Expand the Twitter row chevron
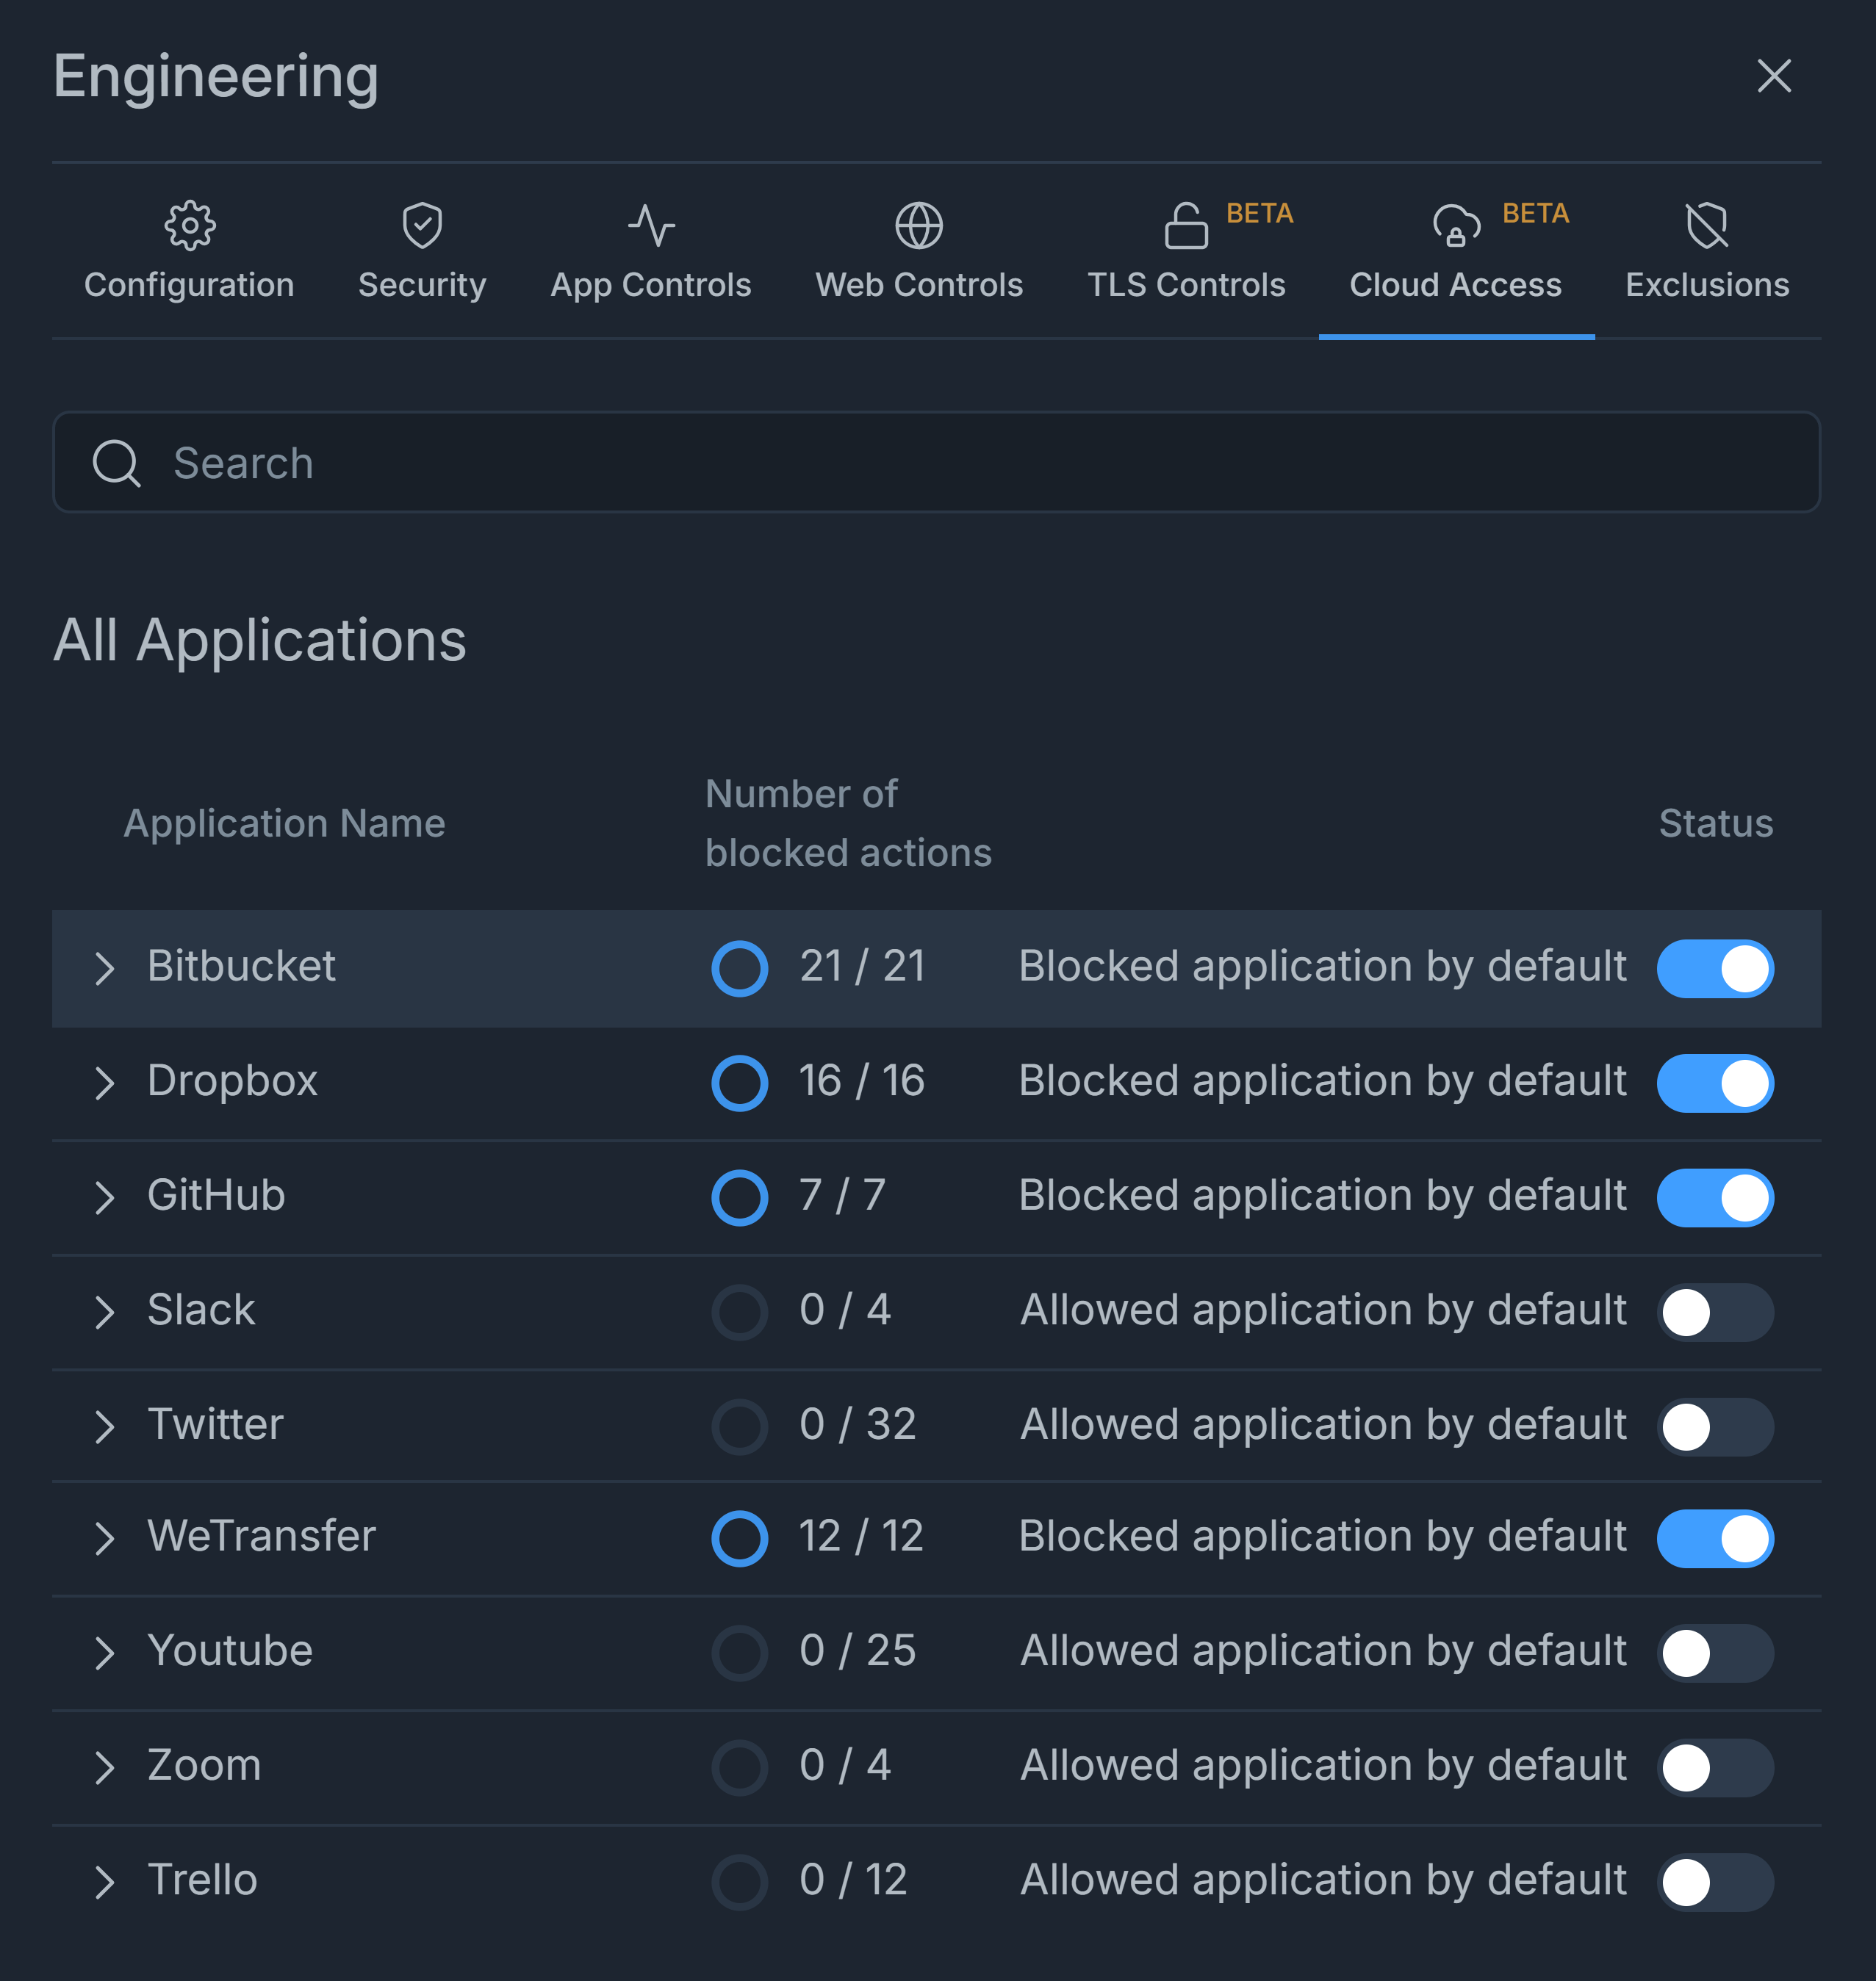The width and height of the screenshot is (1876, 1981). [x=105, y=1426]
